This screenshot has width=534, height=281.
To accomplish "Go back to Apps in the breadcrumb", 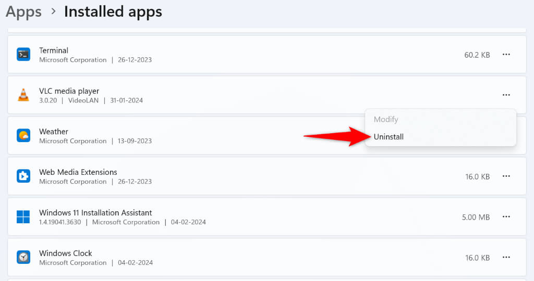I will pyautogui.click(x=23, y=12).
